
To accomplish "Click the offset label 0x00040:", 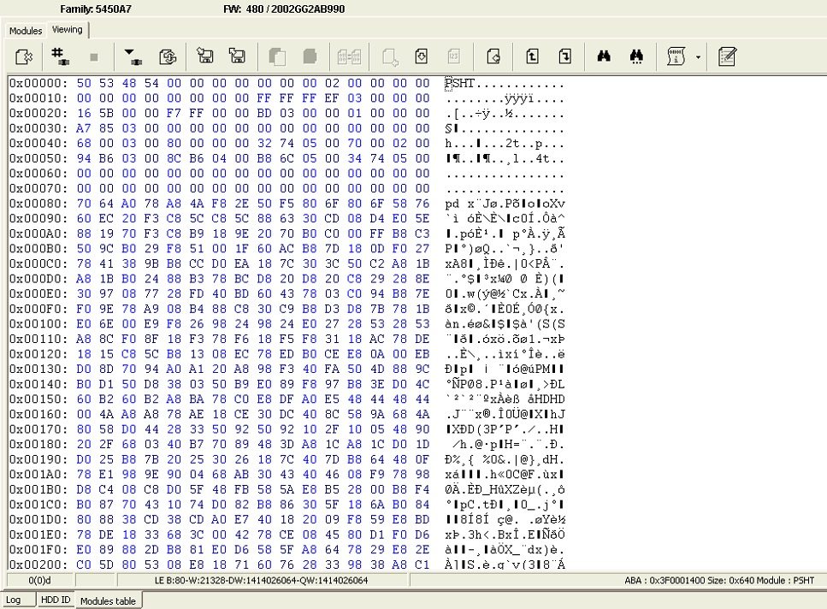I will pos(38,144).
